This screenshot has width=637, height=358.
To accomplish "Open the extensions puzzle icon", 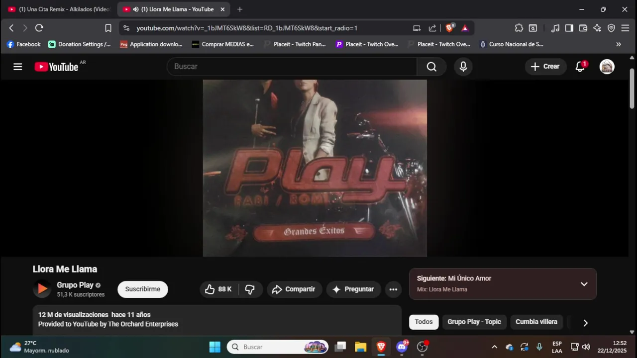I will tap(519, 28).
